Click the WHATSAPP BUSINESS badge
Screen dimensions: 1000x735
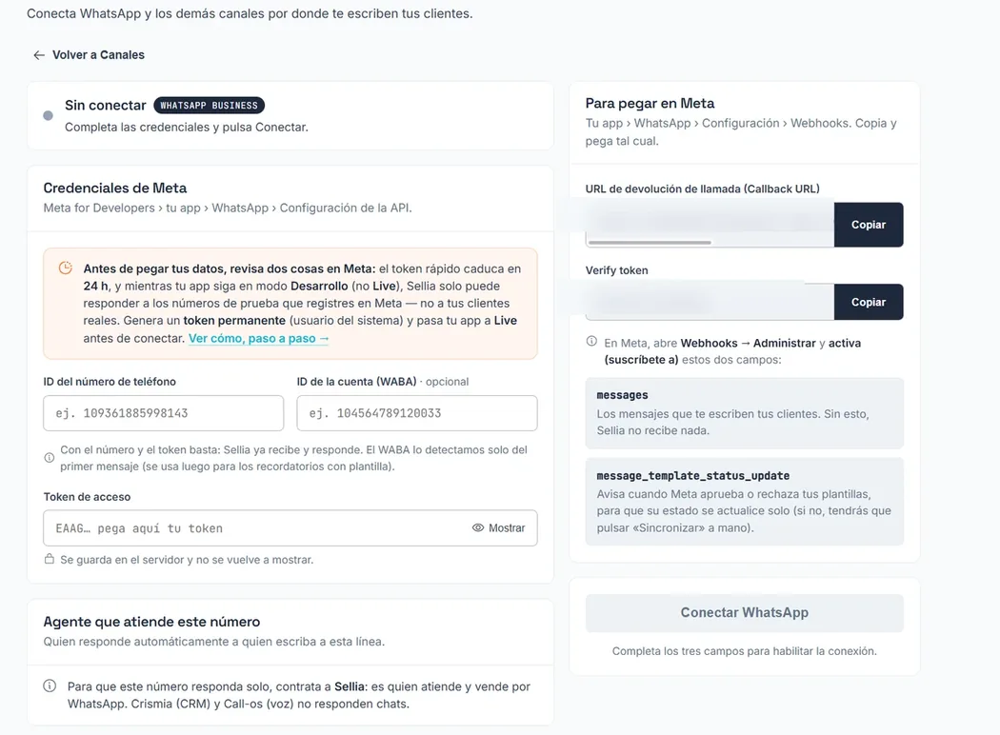(210, 105)
